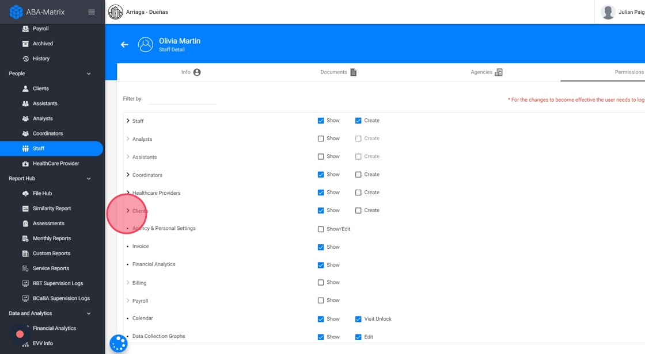Click the ABA-Matrix cube logo
This screenshot has height=354, width=645.
tap(16, 12)
